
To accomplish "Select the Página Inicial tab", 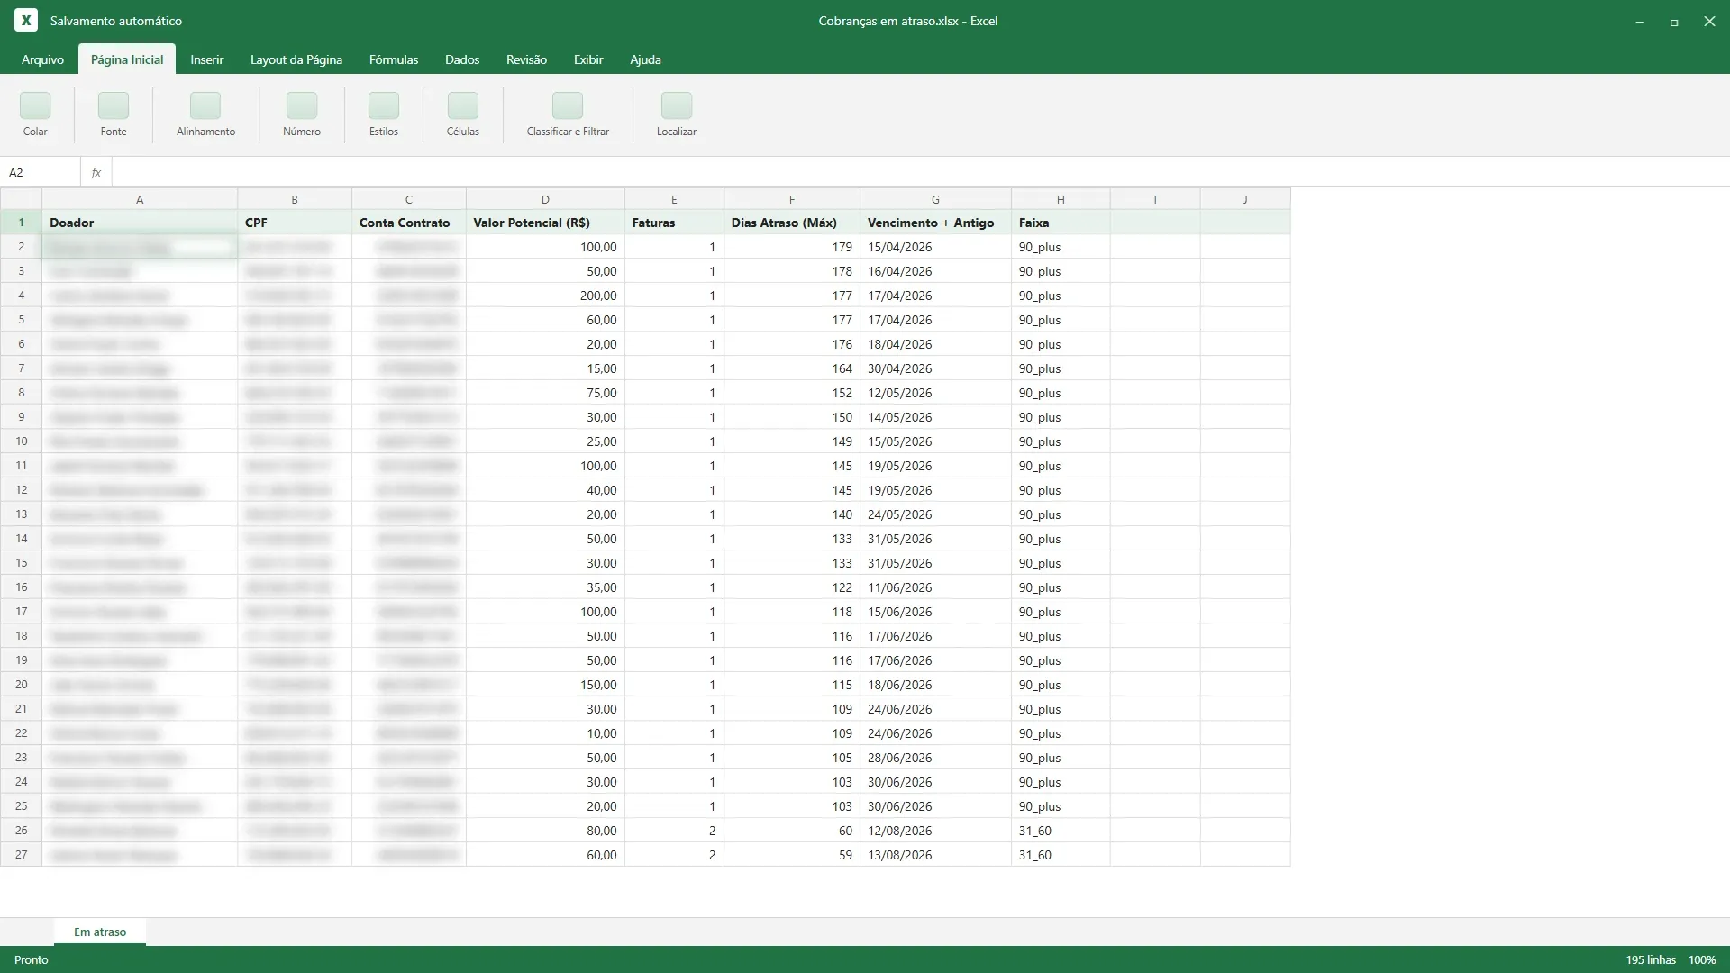I will click(127, 59).
